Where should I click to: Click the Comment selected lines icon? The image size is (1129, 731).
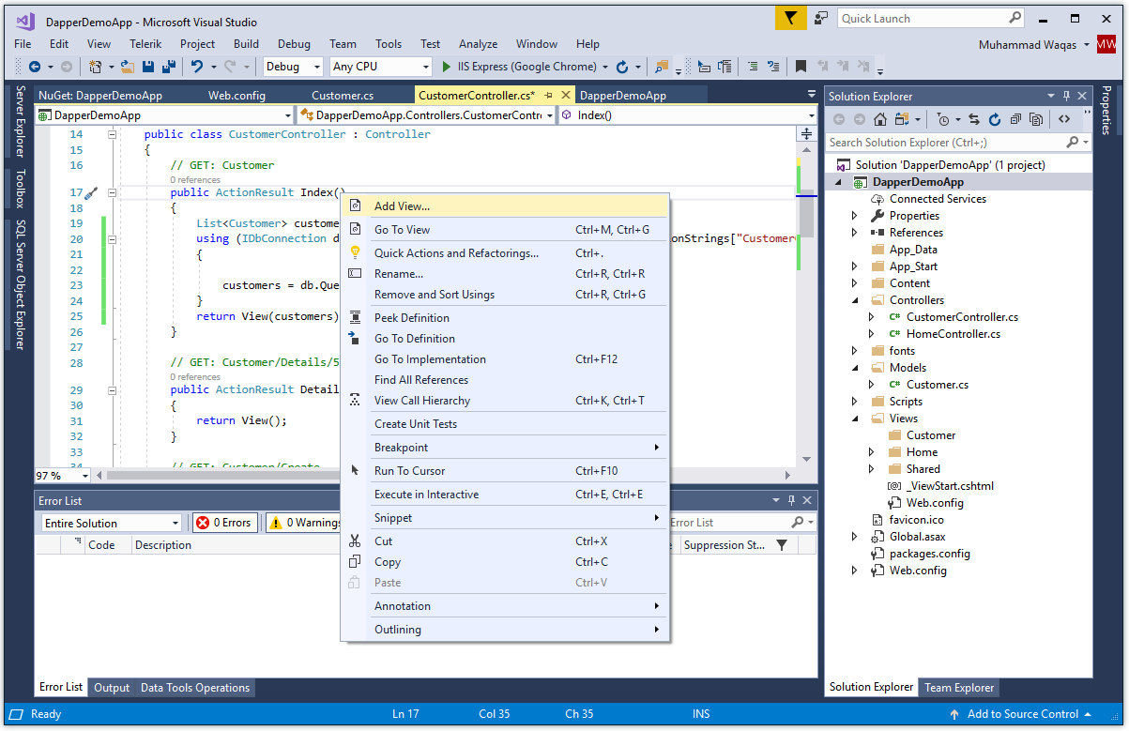coord(753,67)
